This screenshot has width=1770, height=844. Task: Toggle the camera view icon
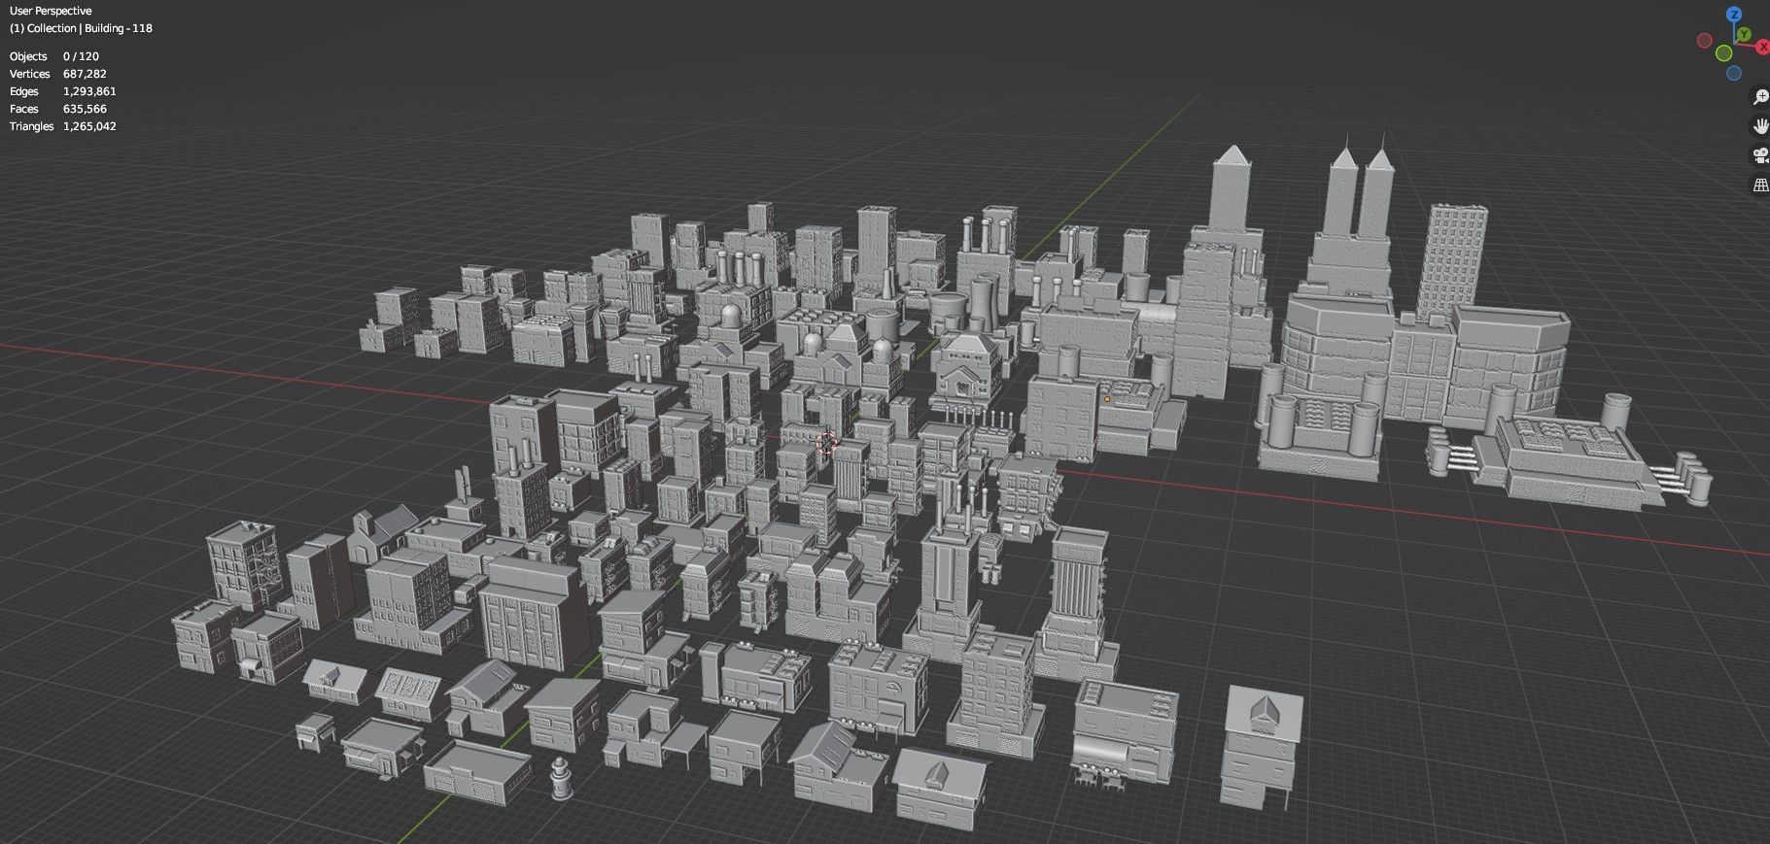pos(1760,154)
